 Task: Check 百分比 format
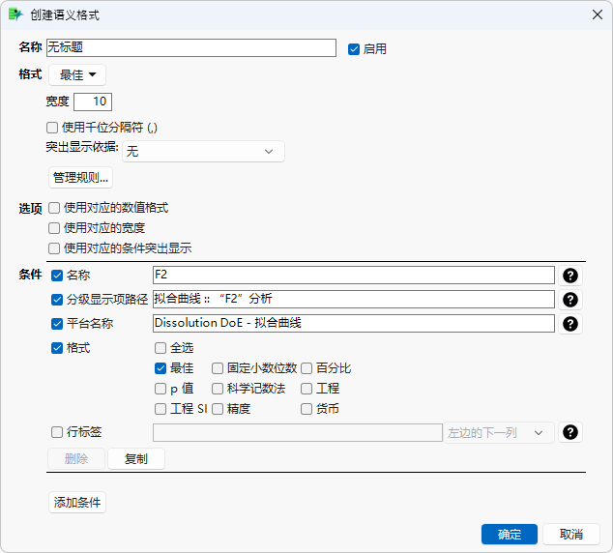[306, 368]
